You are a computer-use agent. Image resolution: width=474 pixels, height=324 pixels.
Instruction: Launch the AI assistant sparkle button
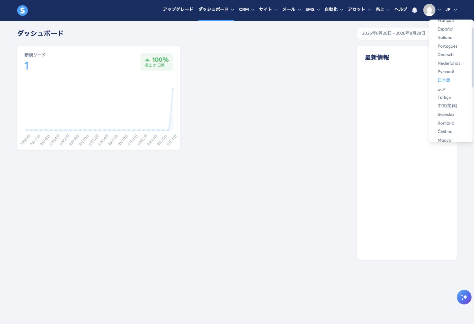(x=464, y=297)
